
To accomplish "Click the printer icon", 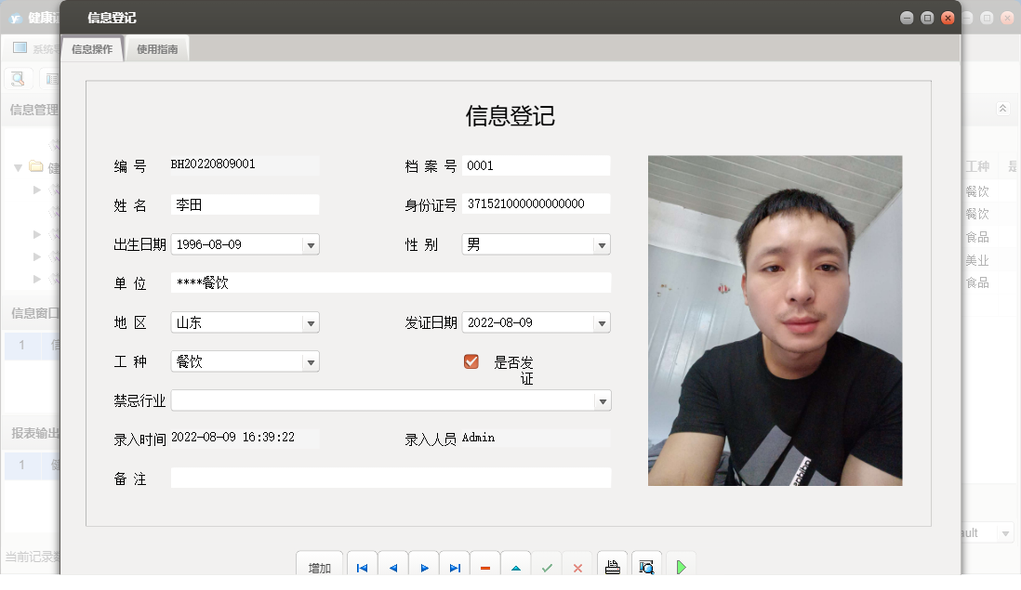I will point(612,567).
